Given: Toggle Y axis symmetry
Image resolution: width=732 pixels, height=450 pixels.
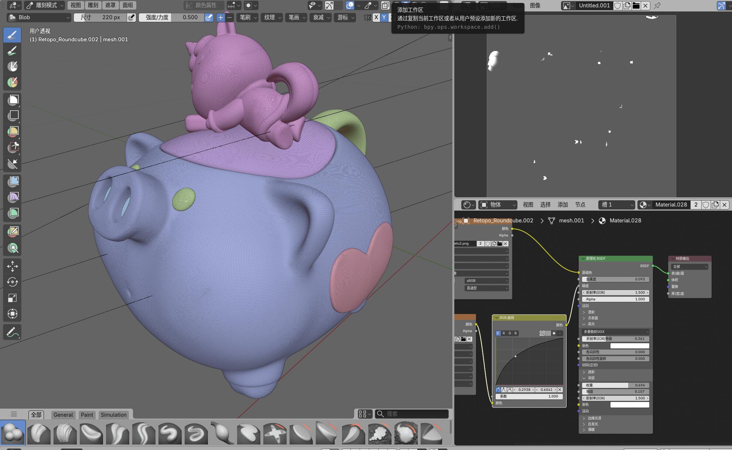Looking at the screenshot, I should coord(384,17).
